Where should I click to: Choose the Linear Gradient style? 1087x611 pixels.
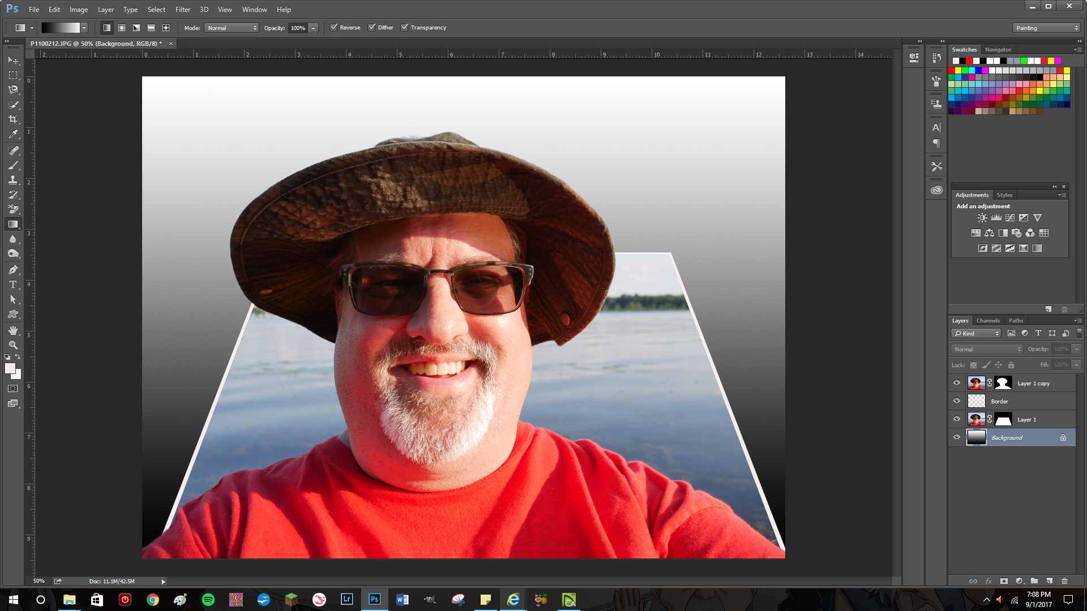pos(106,28)
